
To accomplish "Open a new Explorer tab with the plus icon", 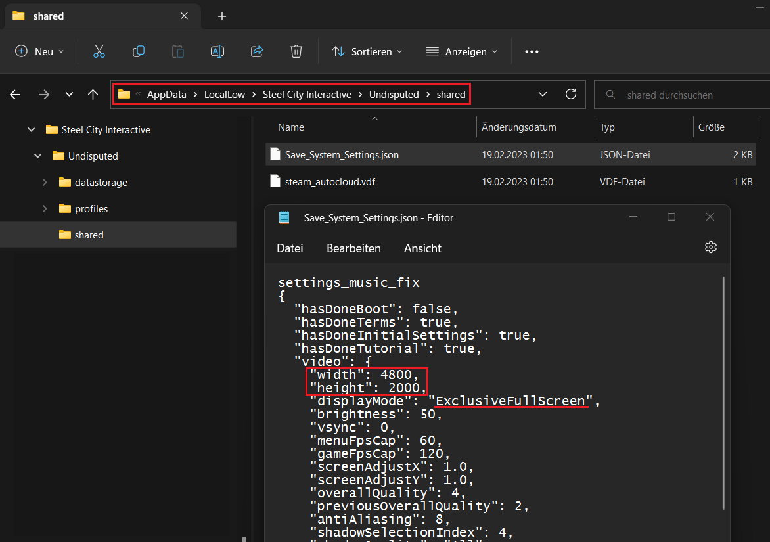I will 221,16.
